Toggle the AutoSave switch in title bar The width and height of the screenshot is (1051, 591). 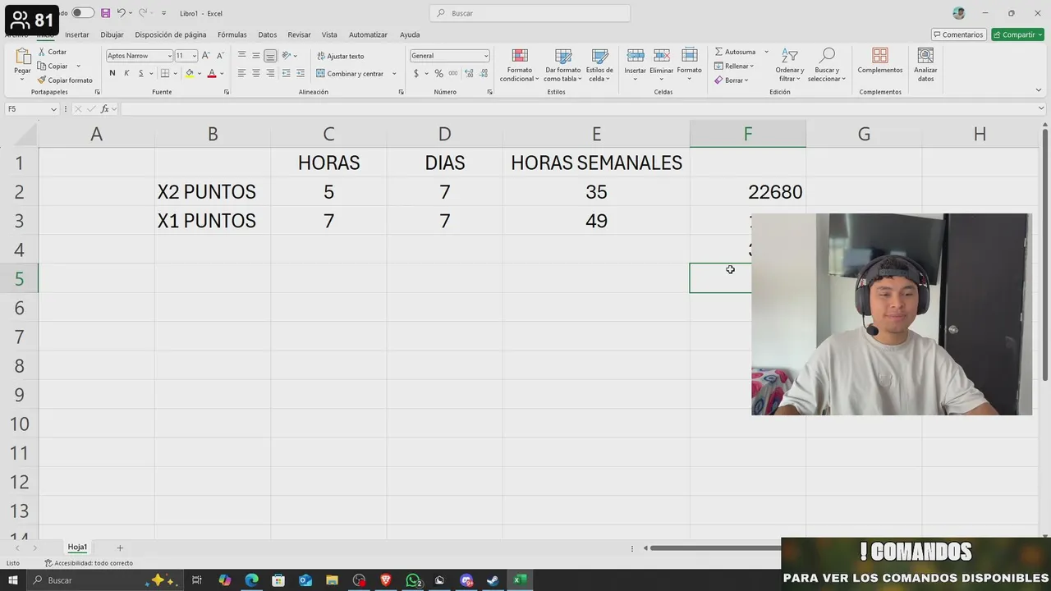point(82,13)
